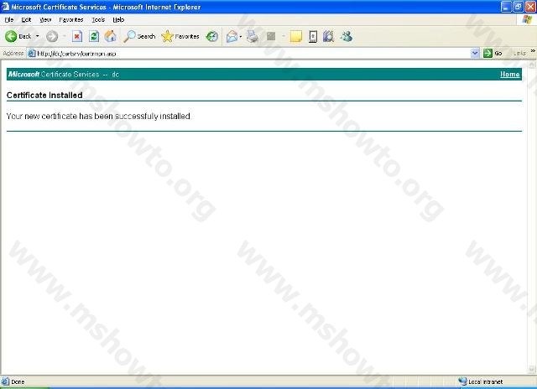Image resolution: width=537 pixels, height=389 pixels.
Task: Click the toolbar icon before Messenger
Action: click(328, 36)
